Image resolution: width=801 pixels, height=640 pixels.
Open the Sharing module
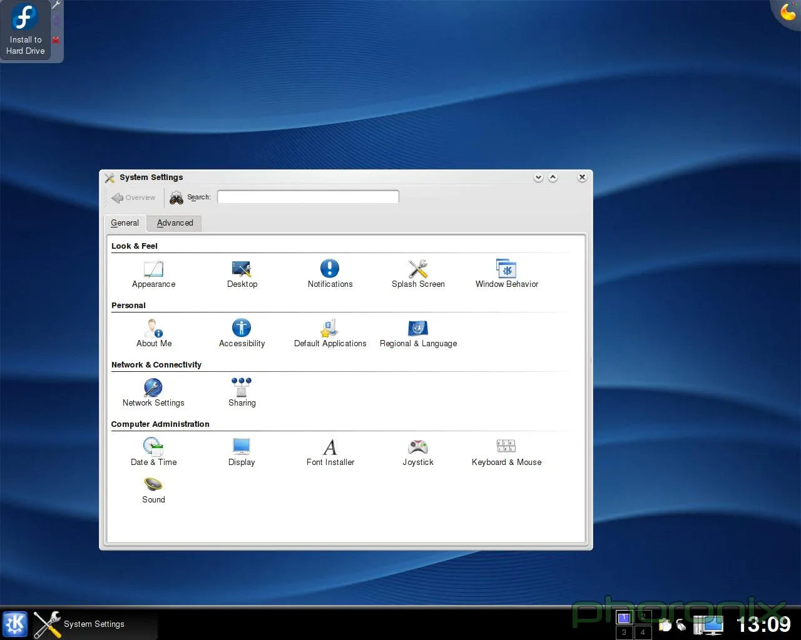[242, 392]
